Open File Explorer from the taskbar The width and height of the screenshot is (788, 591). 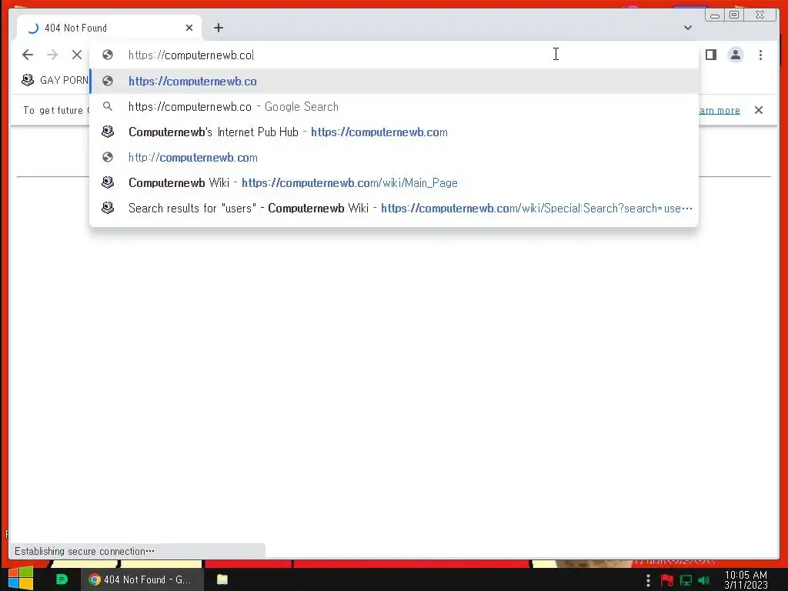point(222,579)
